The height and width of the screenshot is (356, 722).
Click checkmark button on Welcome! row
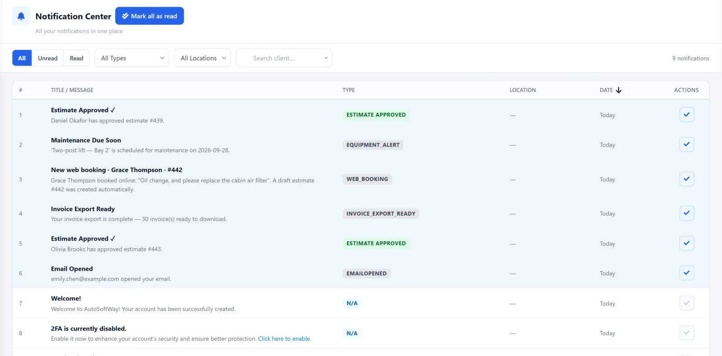686,303
